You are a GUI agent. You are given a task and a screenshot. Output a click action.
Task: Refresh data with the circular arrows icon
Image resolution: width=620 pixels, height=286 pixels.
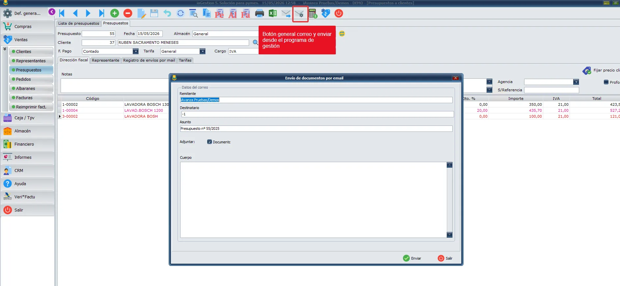pos(181,13)
